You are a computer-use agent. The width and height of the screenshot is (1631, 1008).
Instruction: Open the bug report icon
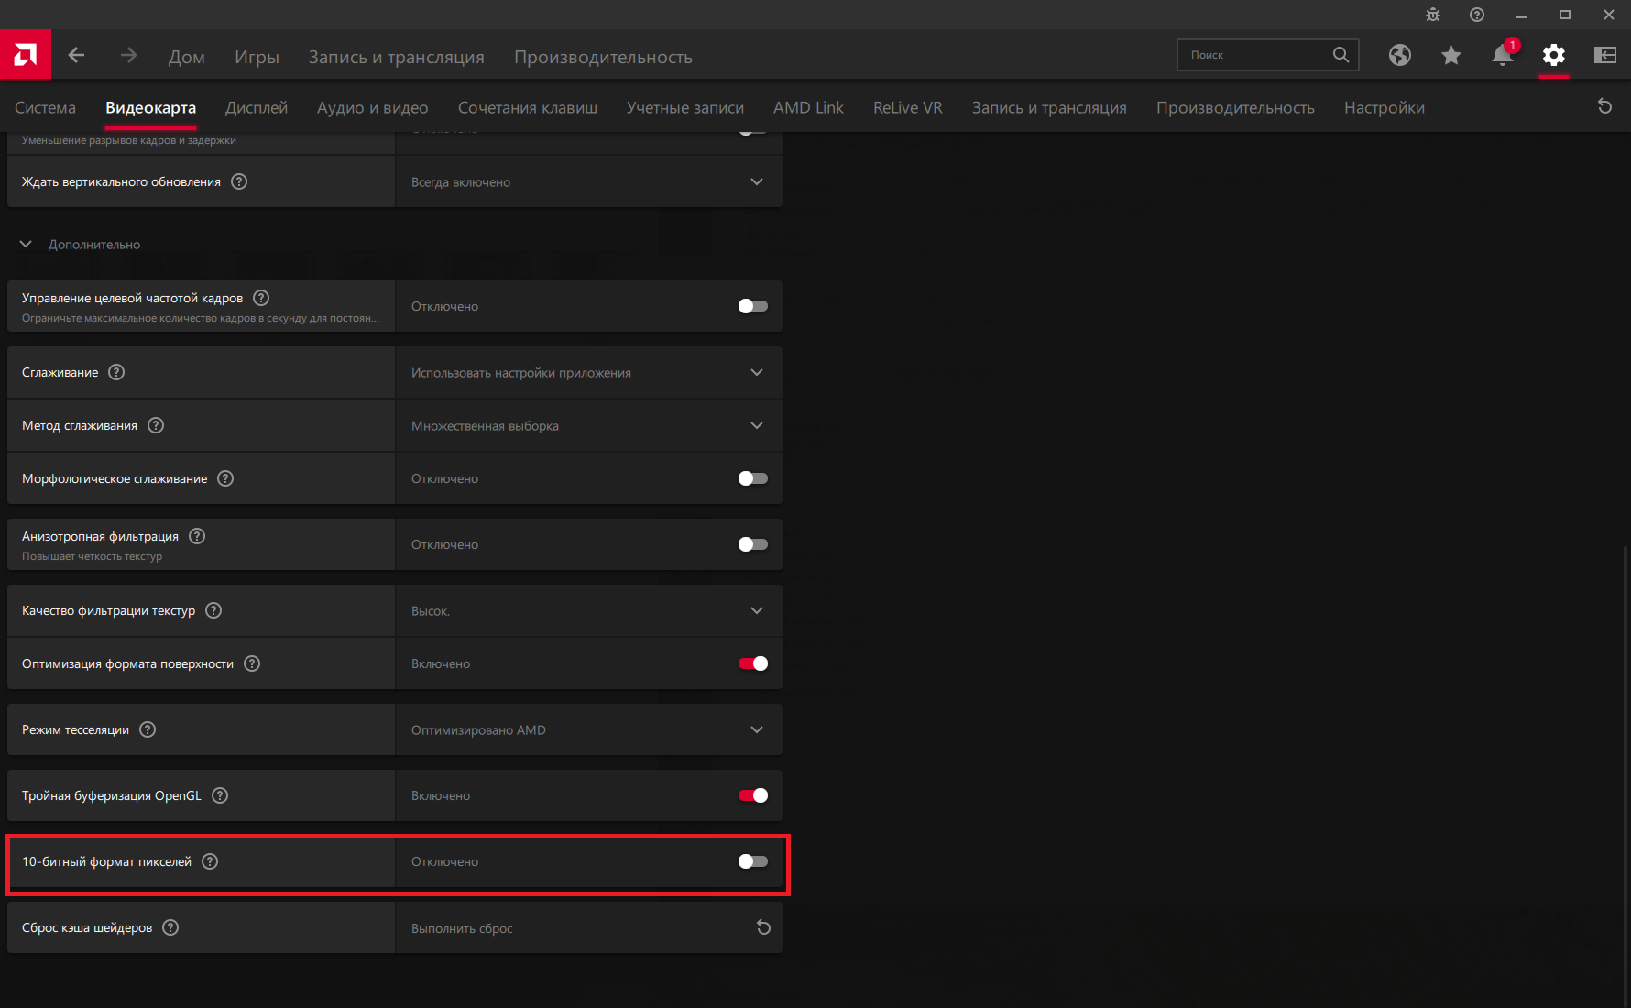click(x=1433, y=15)
